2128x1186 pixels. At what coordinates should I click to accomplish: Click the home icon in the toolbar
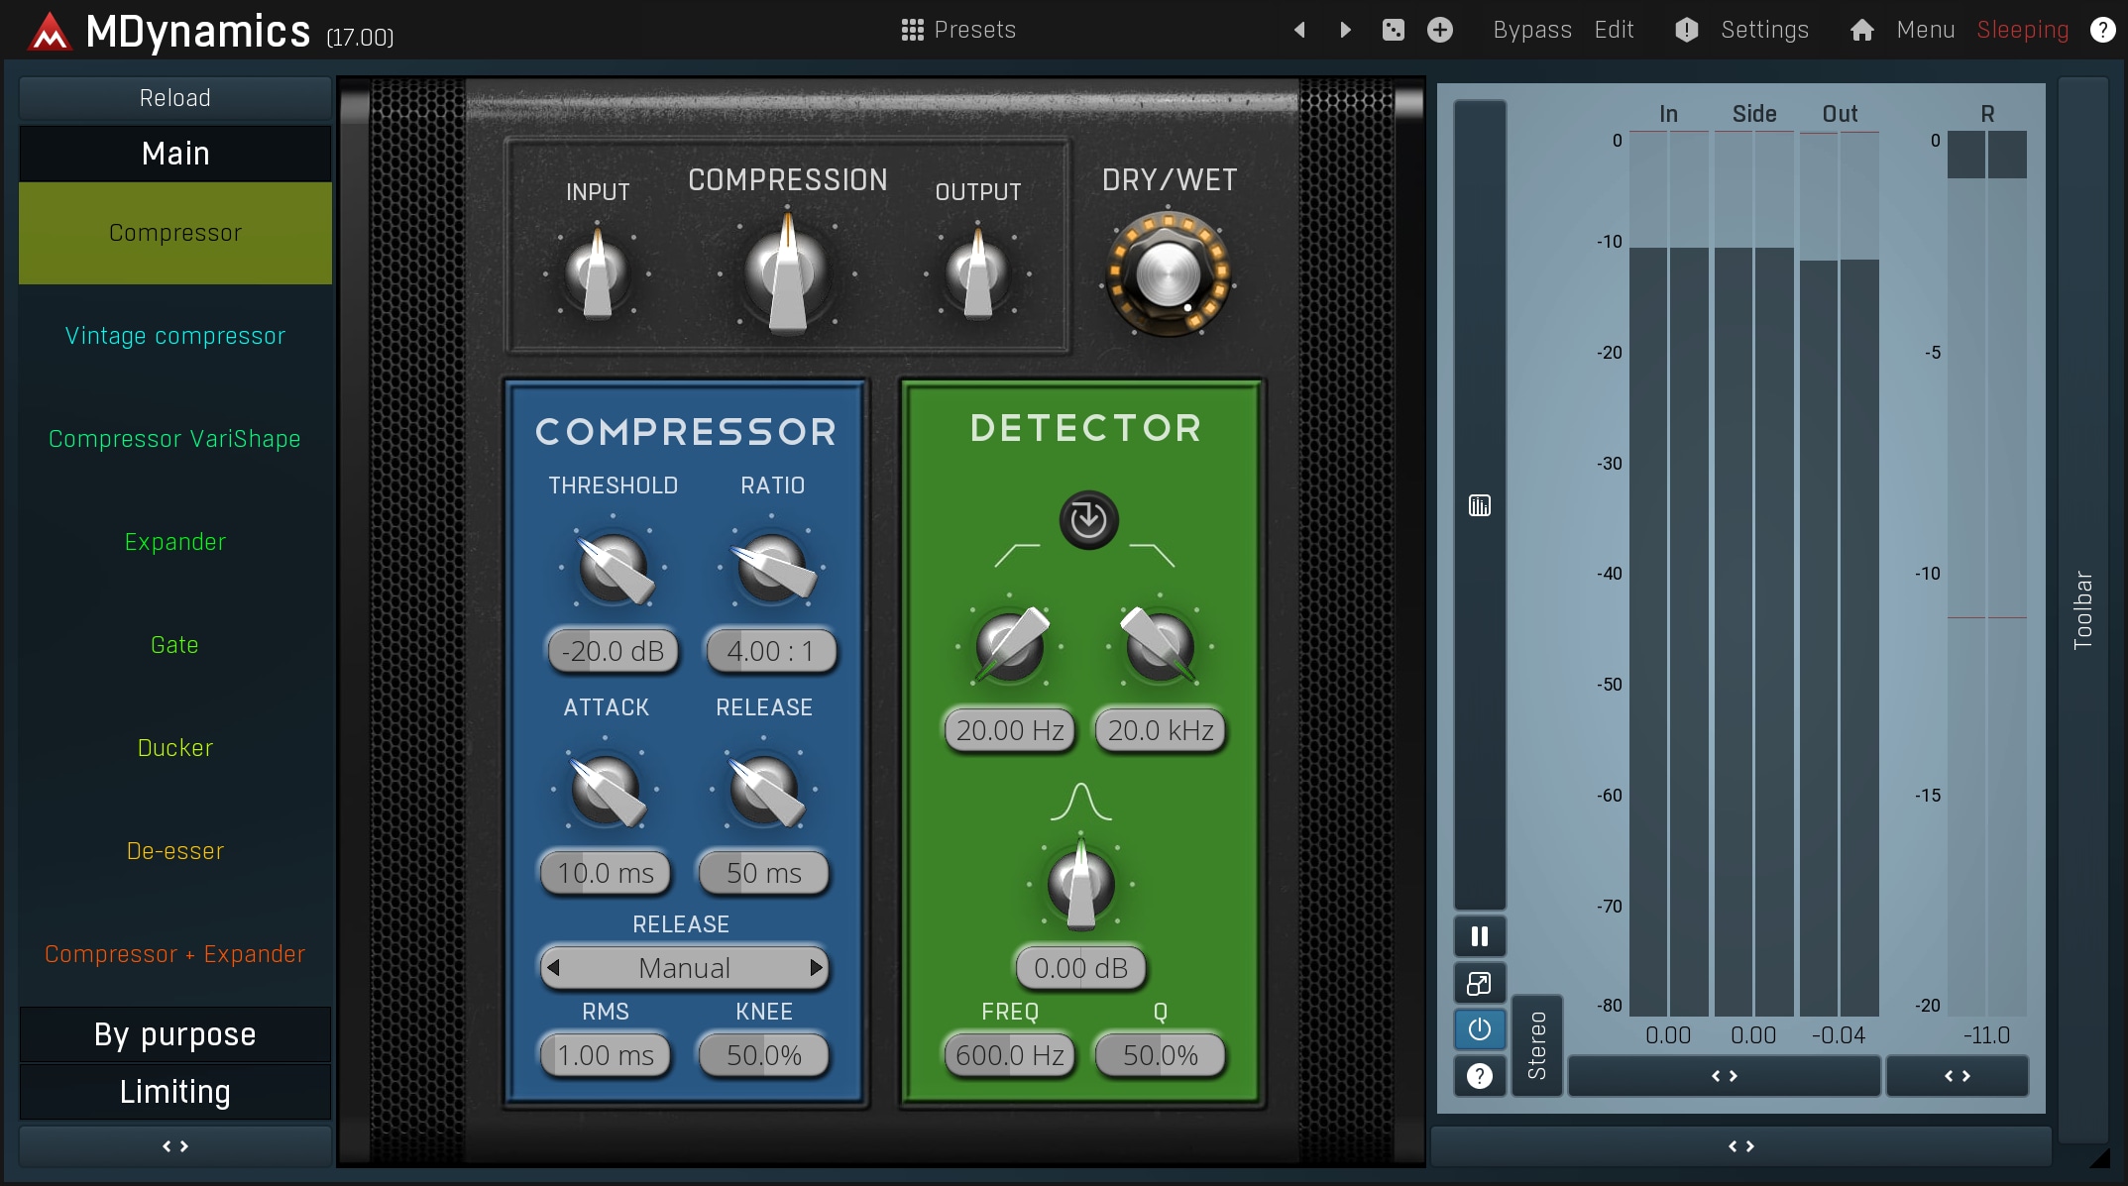pyautogui.click(x=1861, y=30)
